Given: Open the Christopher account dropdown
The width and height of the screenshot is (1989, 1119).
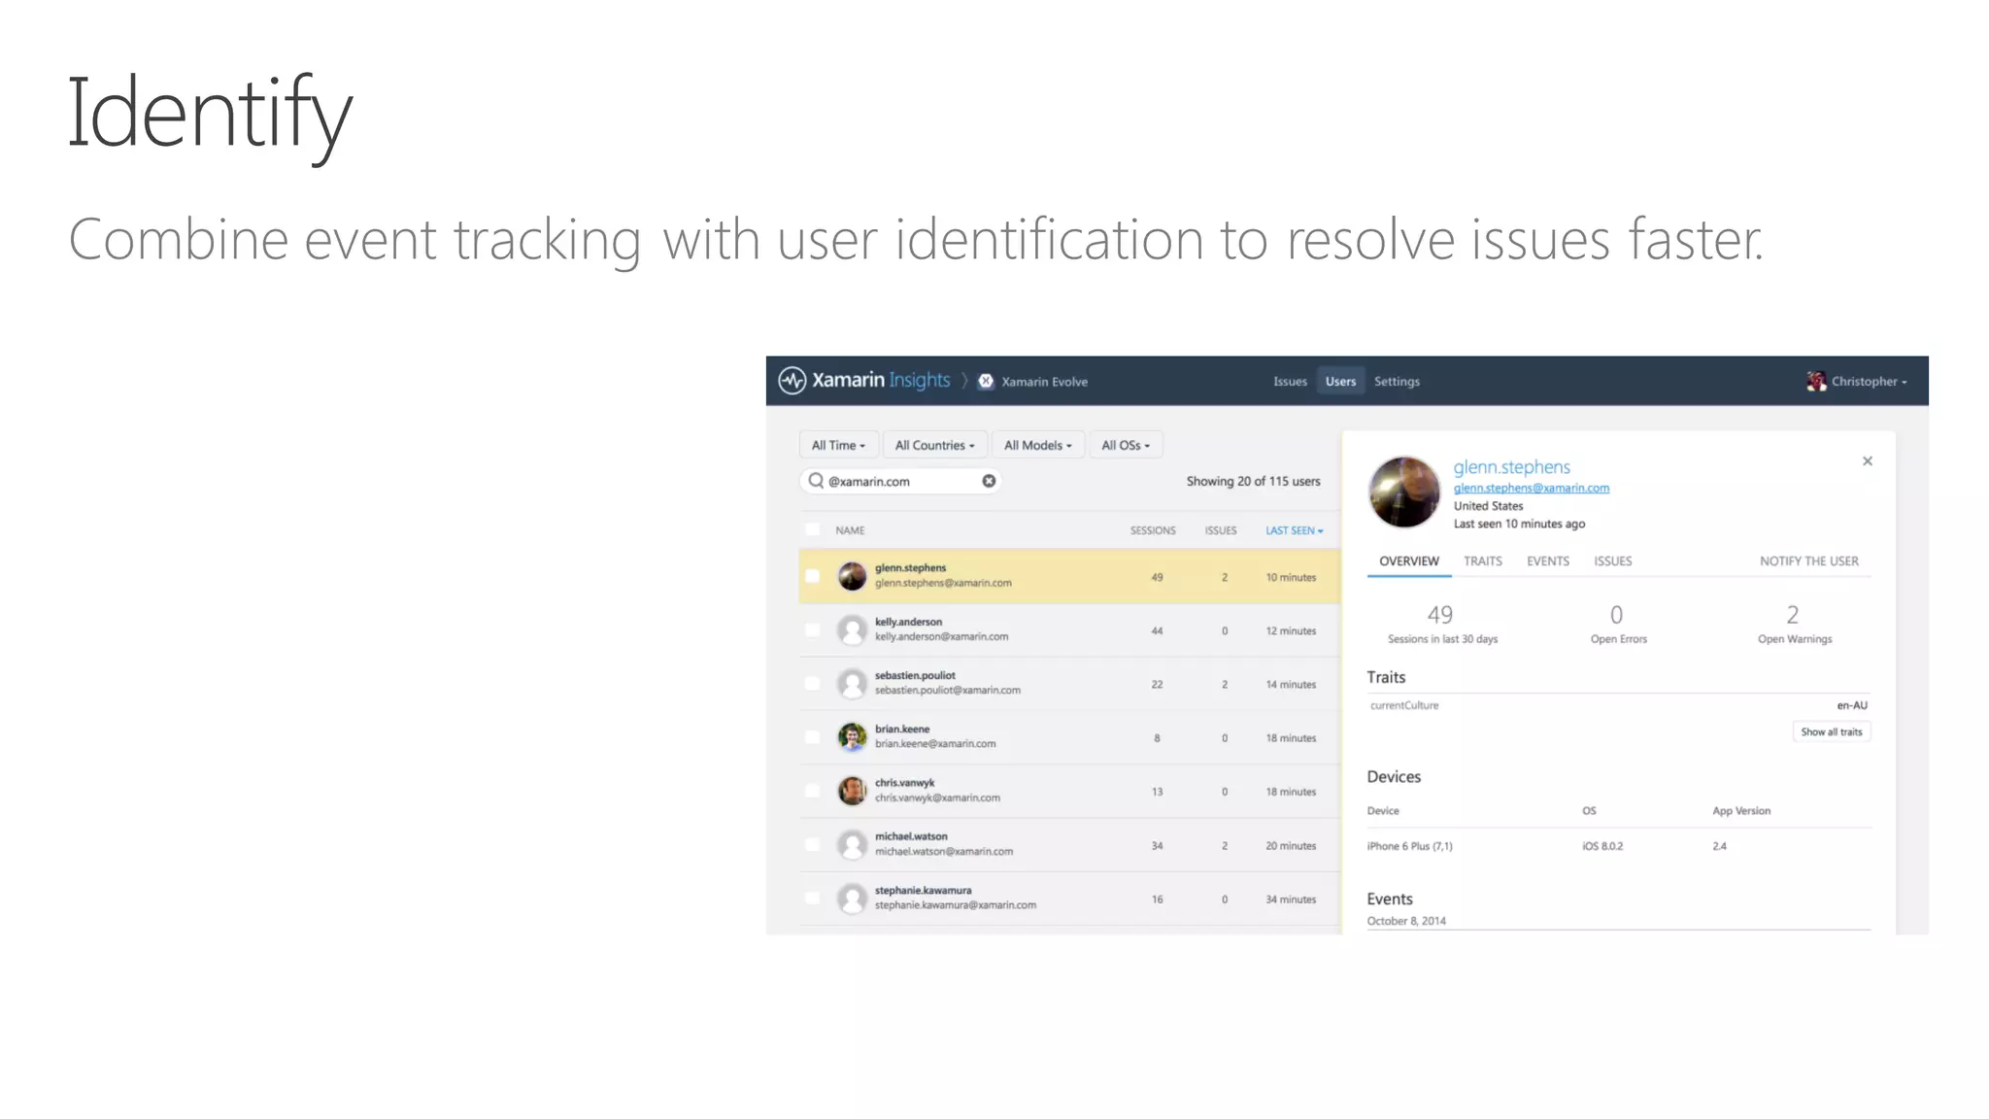Looking at the screenshot, I should [1869, 381].
